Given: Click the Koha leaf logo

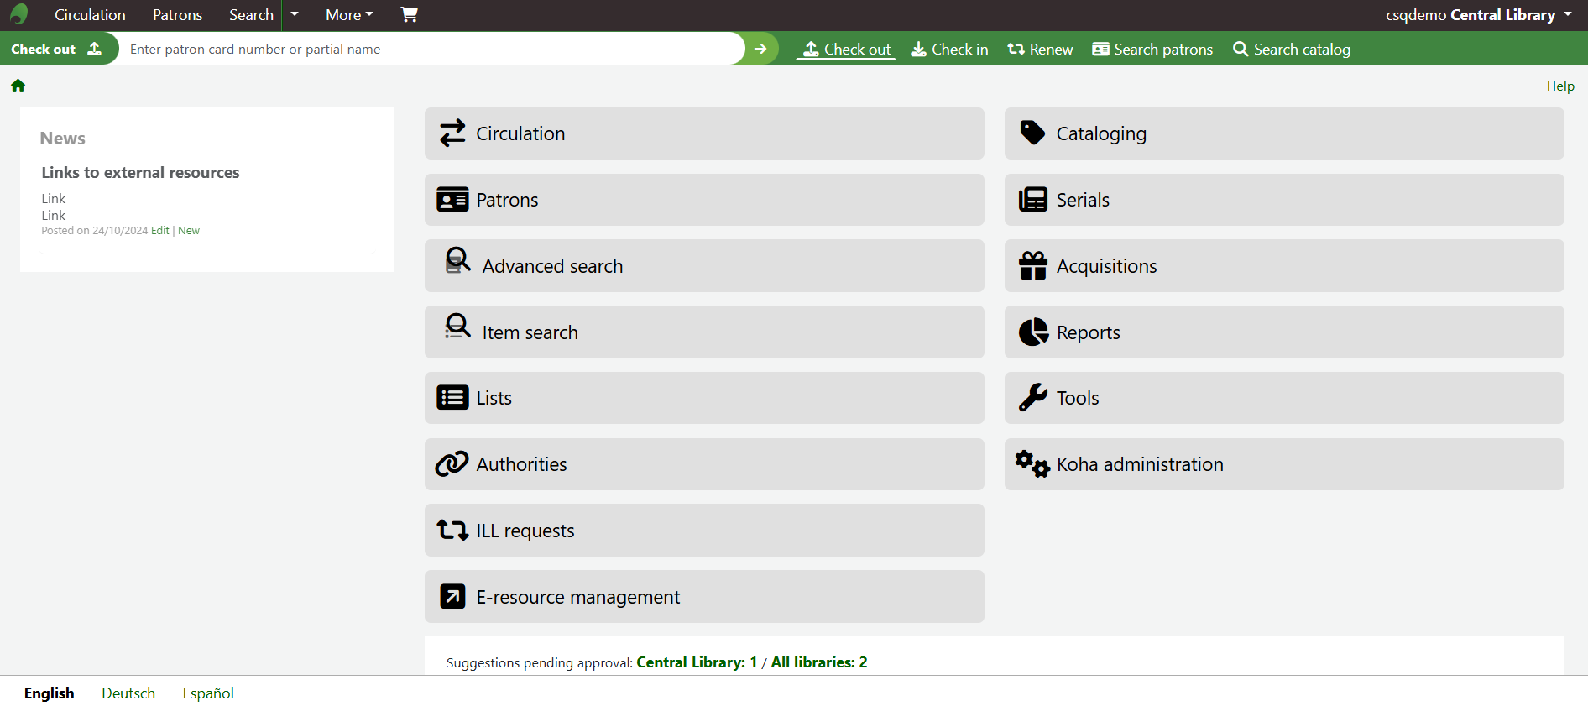Looking at the screenshot, I should (18, 14).
